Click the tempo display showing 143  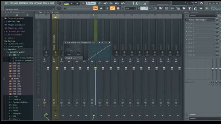click(x=91, y=3)
